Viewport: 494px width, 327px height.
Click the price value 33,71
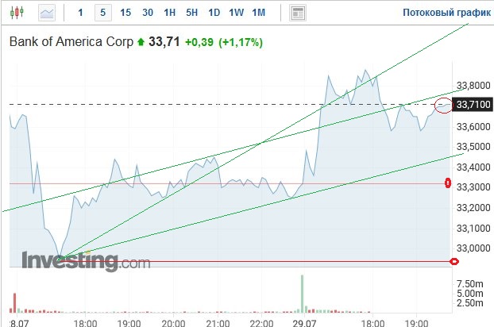(x=164, y=41)
